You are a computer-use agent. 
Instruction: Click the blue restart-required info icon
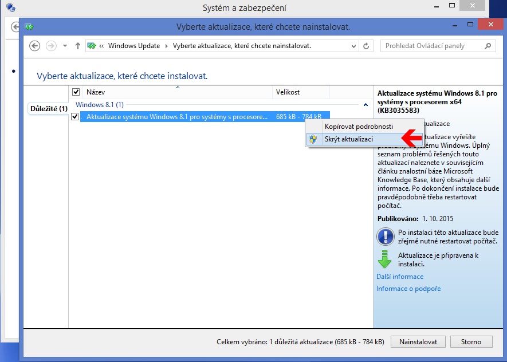click(x=384, y=237)
